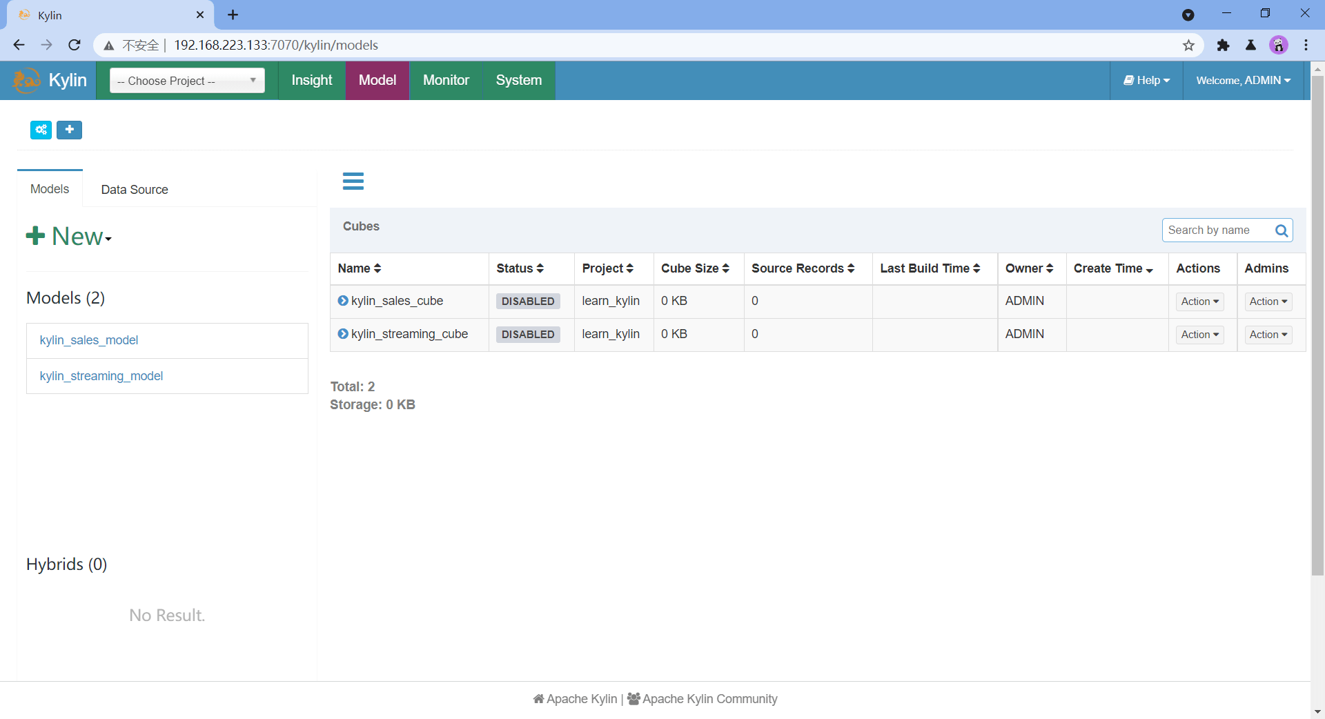The height and width of the screenshot is (719, 1325).
Task: Click the browser back arrow
Action: click(x=19, y=45)
